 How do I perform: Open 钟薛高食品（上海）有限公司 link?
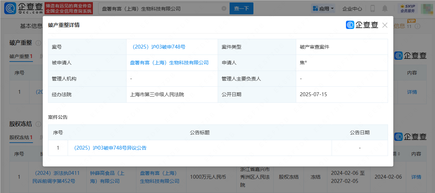pyautogui.click(x=107, y=177)
